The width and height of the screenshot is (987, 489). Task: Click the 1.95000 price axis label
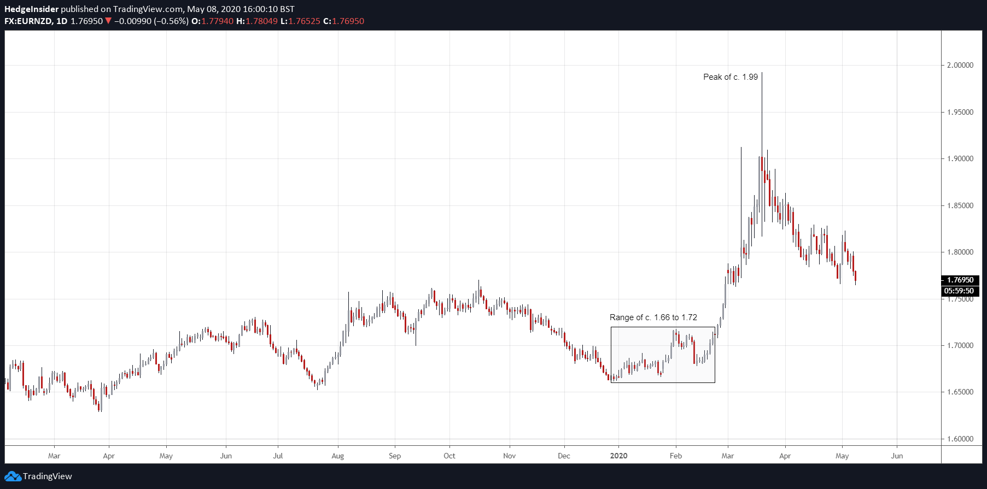click(x=961, y=112)
